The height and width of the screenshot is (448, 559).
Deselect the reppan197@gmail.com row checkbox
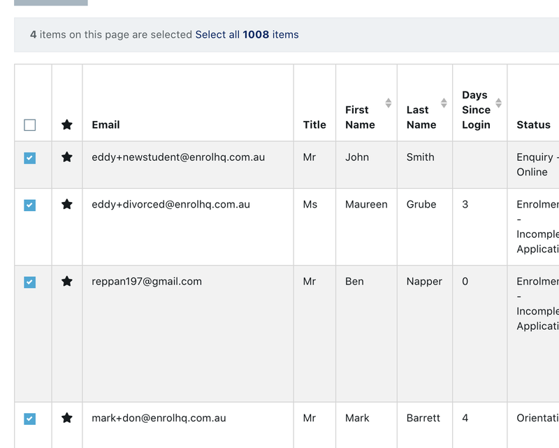(29, 282)
